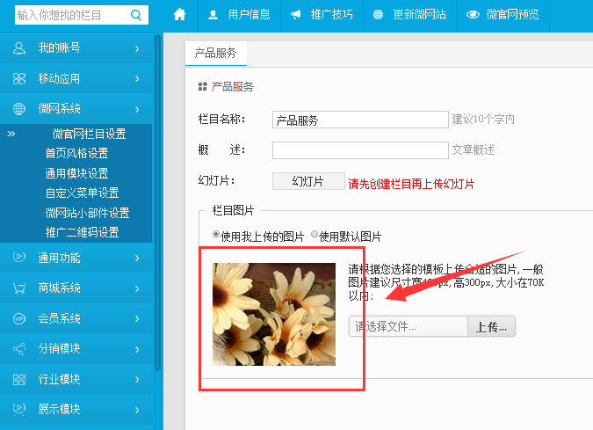Screen dimensions: 593x430
Task: Select the 使用默认图片 radio button
Action: pos(315,236)
